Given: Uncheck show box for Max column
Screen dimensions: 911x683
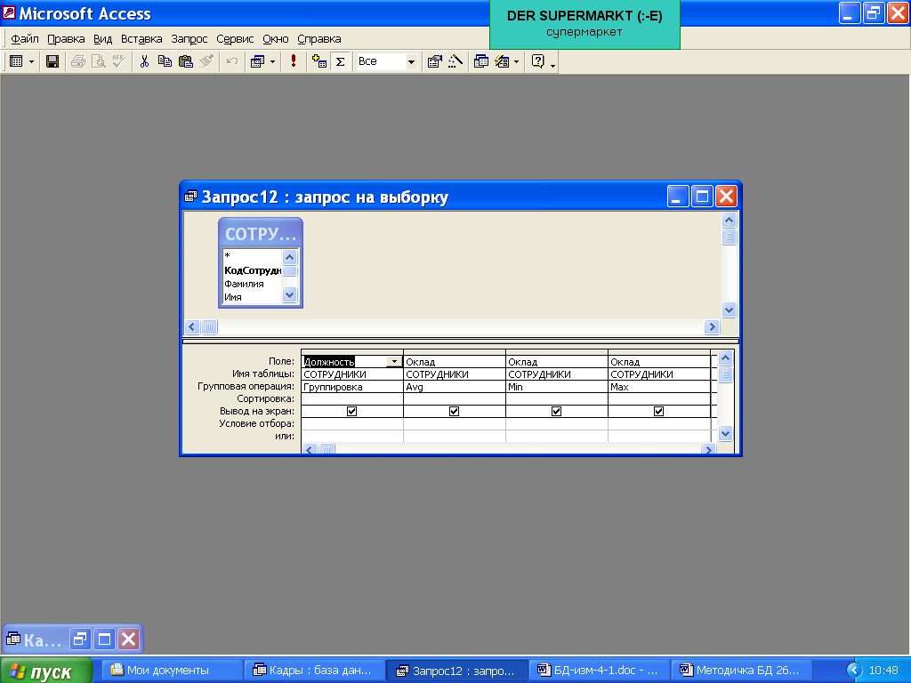Looking at the screenshot, I should click(658, 411).
